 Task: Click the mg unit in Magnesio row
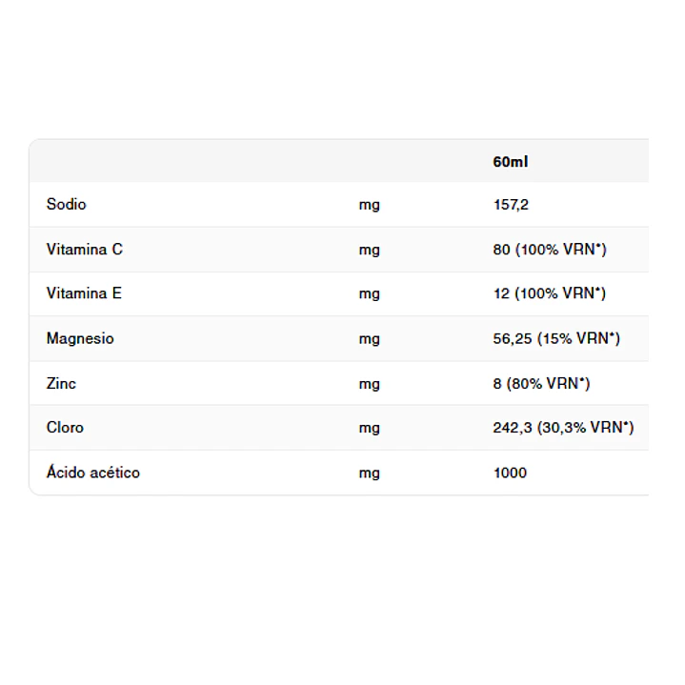click(369, 339)
